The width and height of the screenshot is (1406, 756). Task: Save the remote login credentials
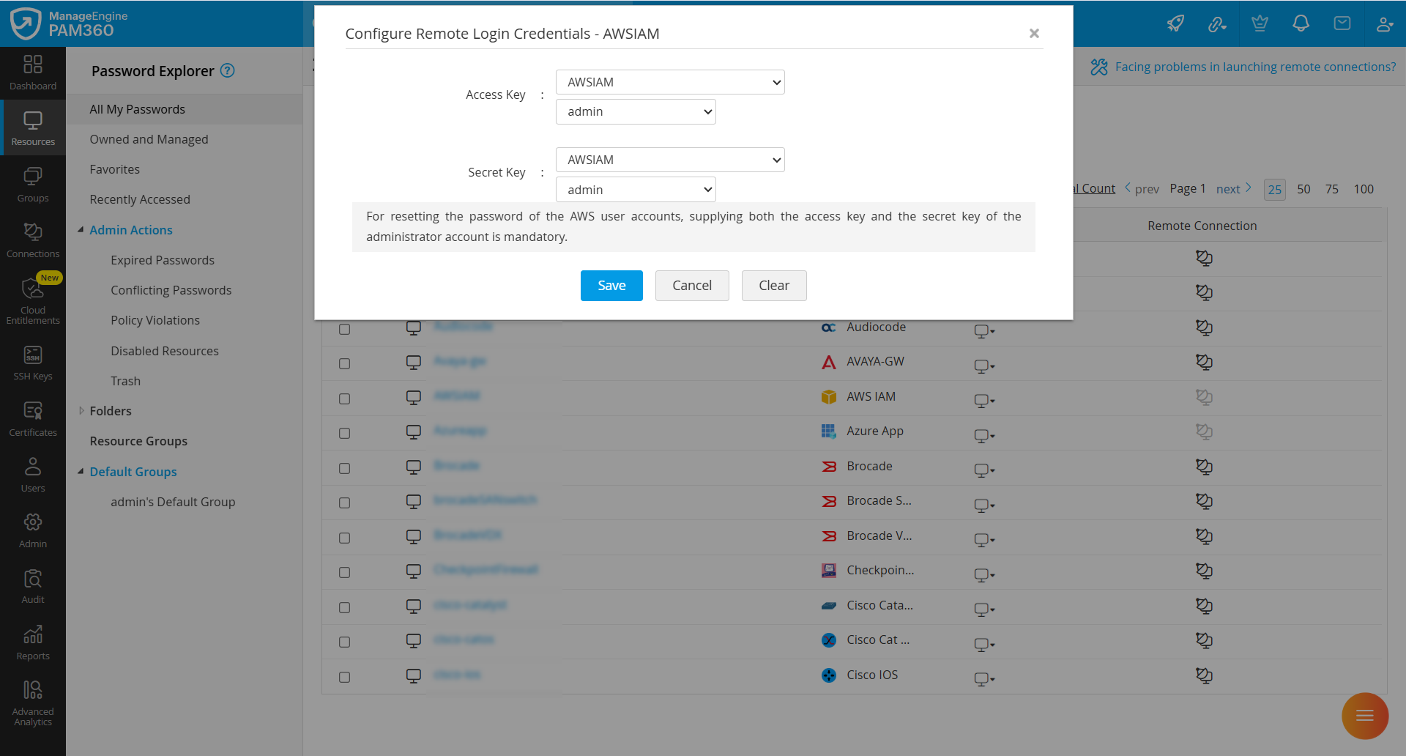click(x=611, y=285)
